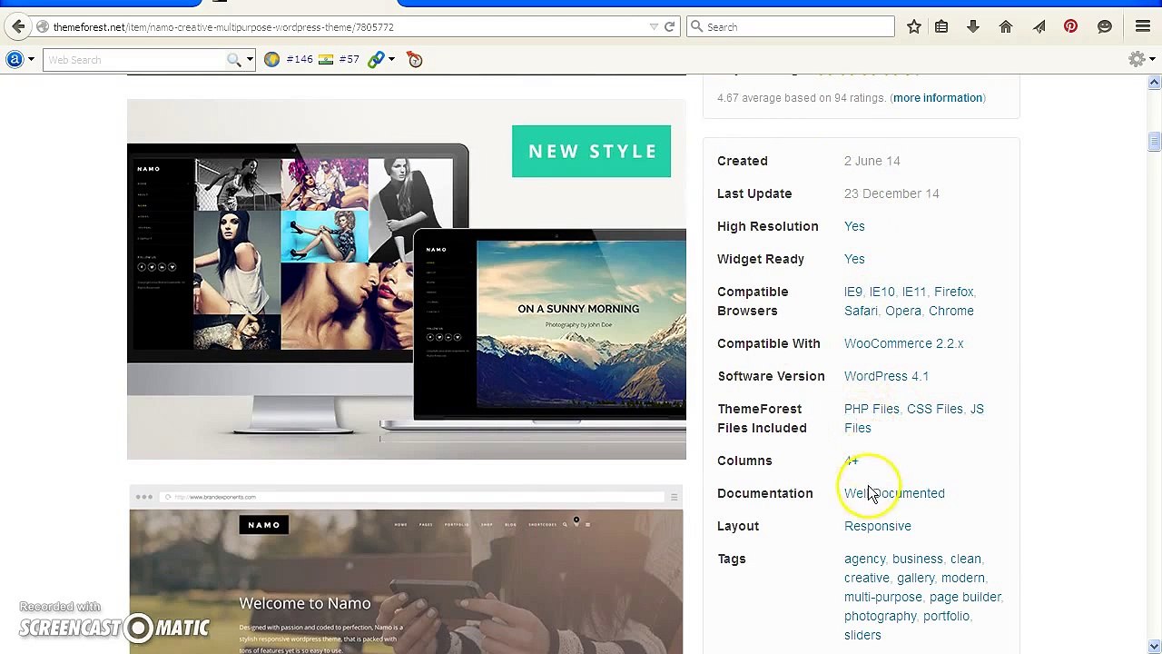Click the NEW STYLE green banner
This screenshot has height=654, width=1162.
coord(591,152)
